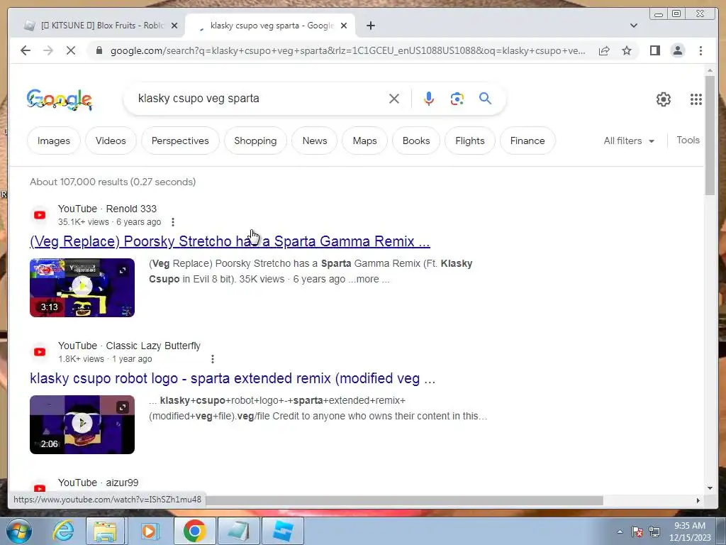Open more options for Classic Lazy Butterfly result
The width and height of the screenshot is (726, 545).
213,358
